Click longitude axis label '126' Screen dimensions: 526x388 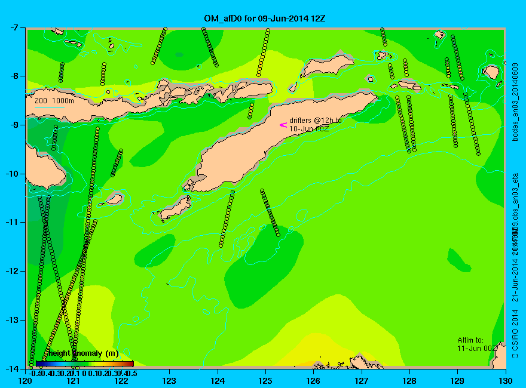point(314,381)
